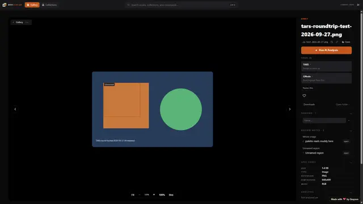Zoom out with the minus button
This screenshot has width=363, height=204.
(140, 195)
